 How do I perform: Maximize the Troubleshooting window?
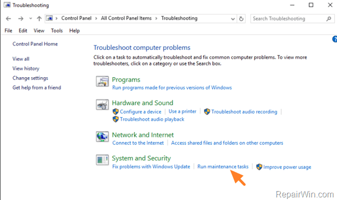tap(311, 5)
